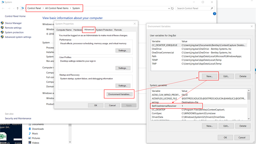Open Performance Settings button

(x=123, y=50)
